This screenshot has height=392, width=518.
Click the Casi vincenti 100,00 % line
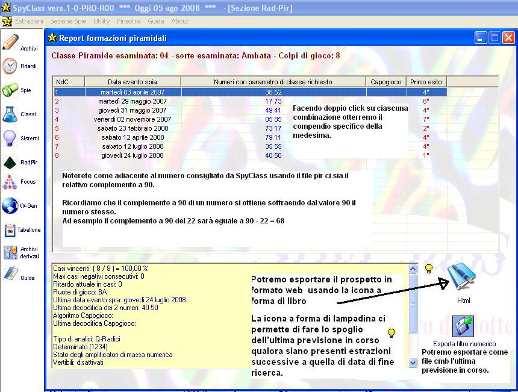tap(101, 269)
